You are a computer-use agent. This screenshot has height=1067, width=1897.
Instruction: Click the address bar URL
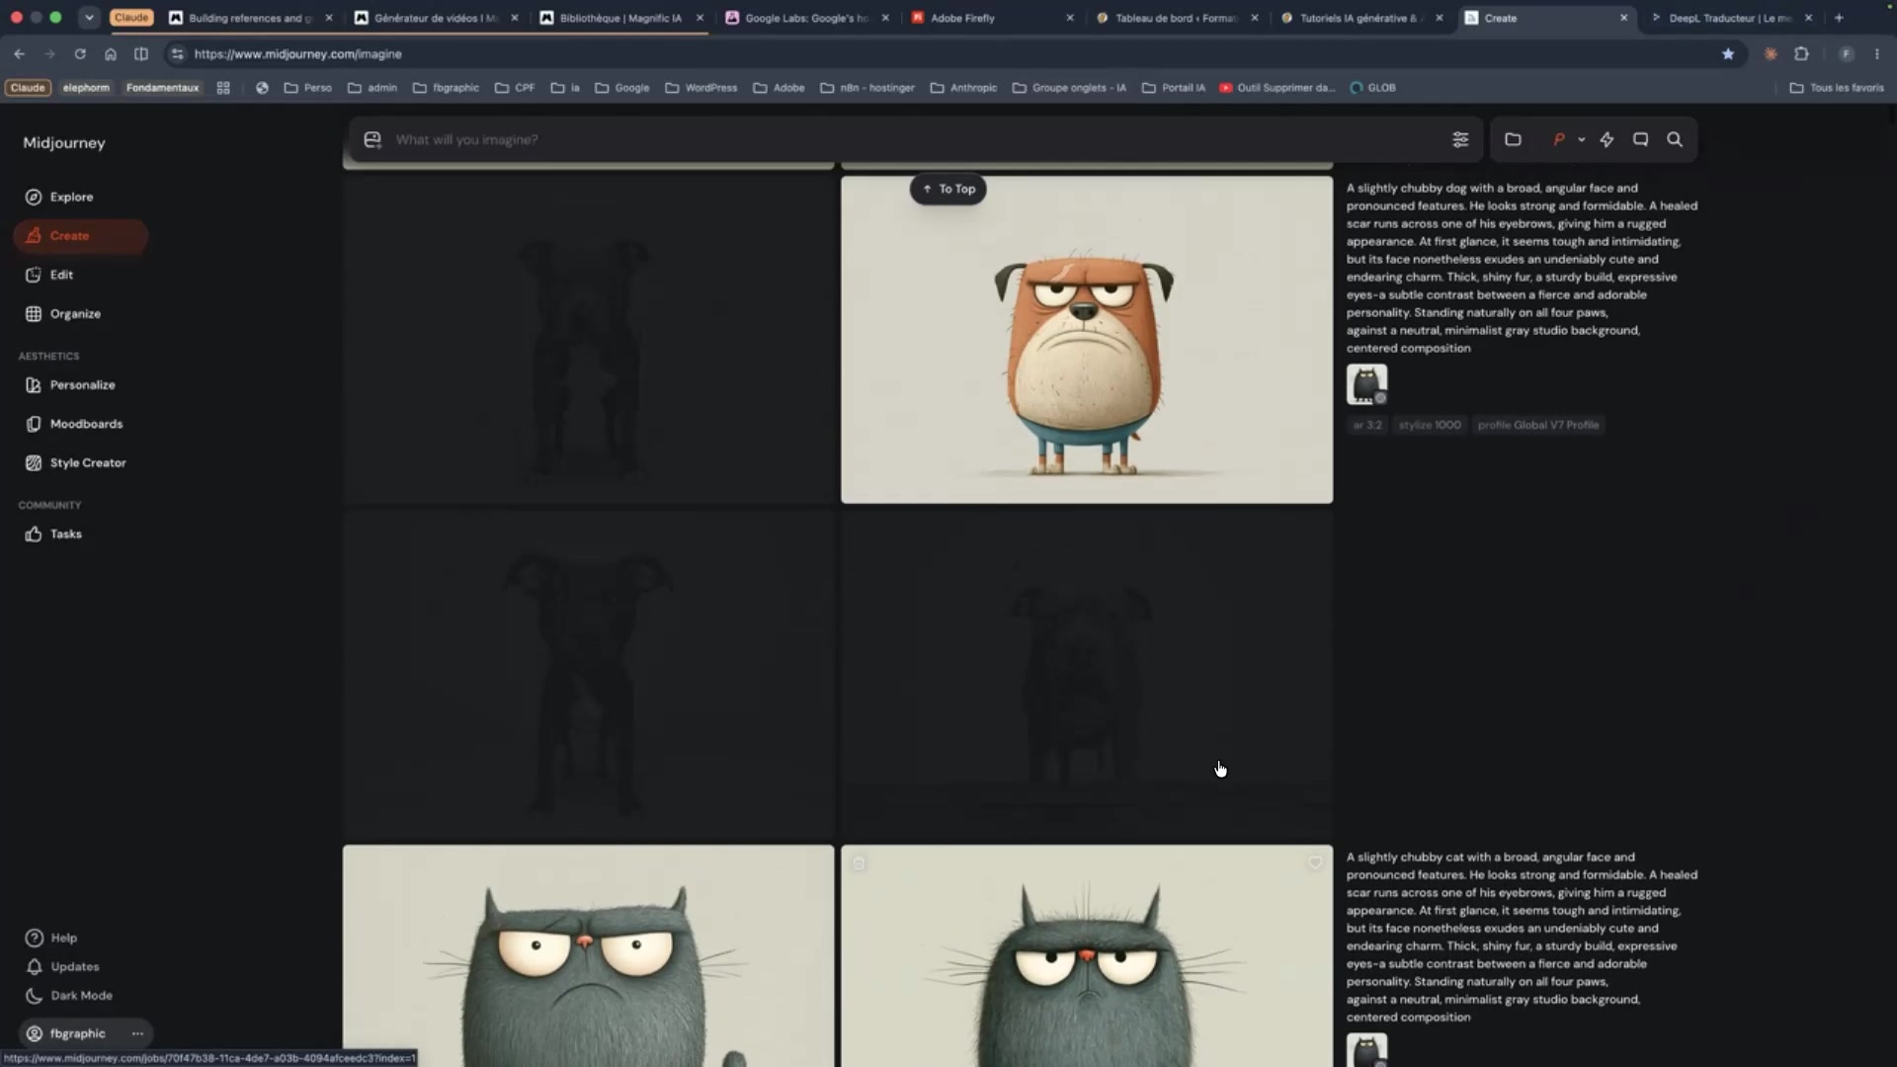(297, 54)
